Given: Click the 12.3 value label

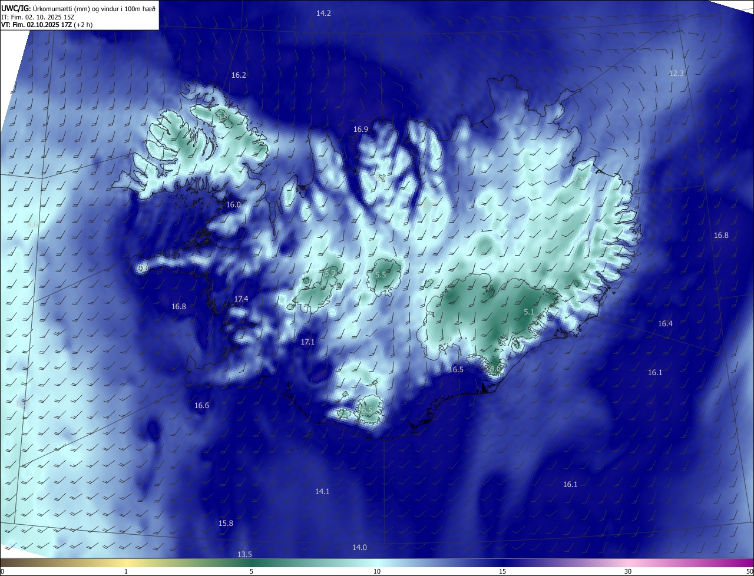Looking at the screenshot, I should click(x=676, y=73).
